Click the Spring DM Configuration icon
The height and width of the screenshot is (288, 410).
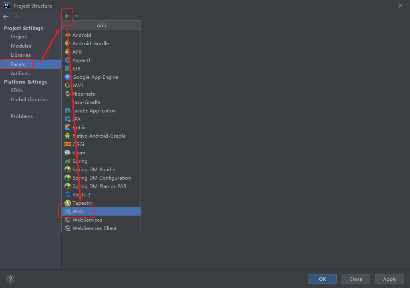coord(68,178)
